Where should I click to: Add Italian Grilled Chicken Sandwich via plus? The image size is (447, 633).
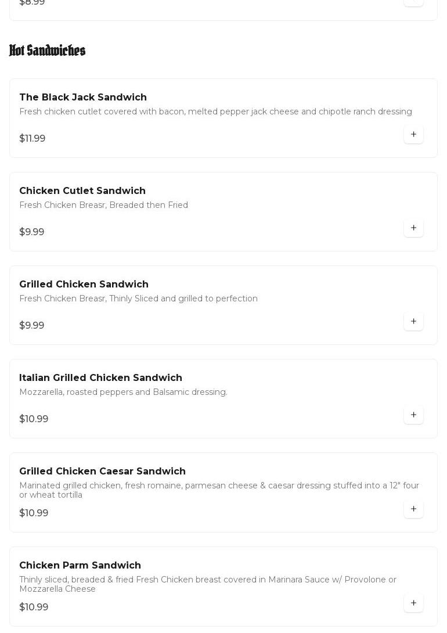tap(413, 415)
